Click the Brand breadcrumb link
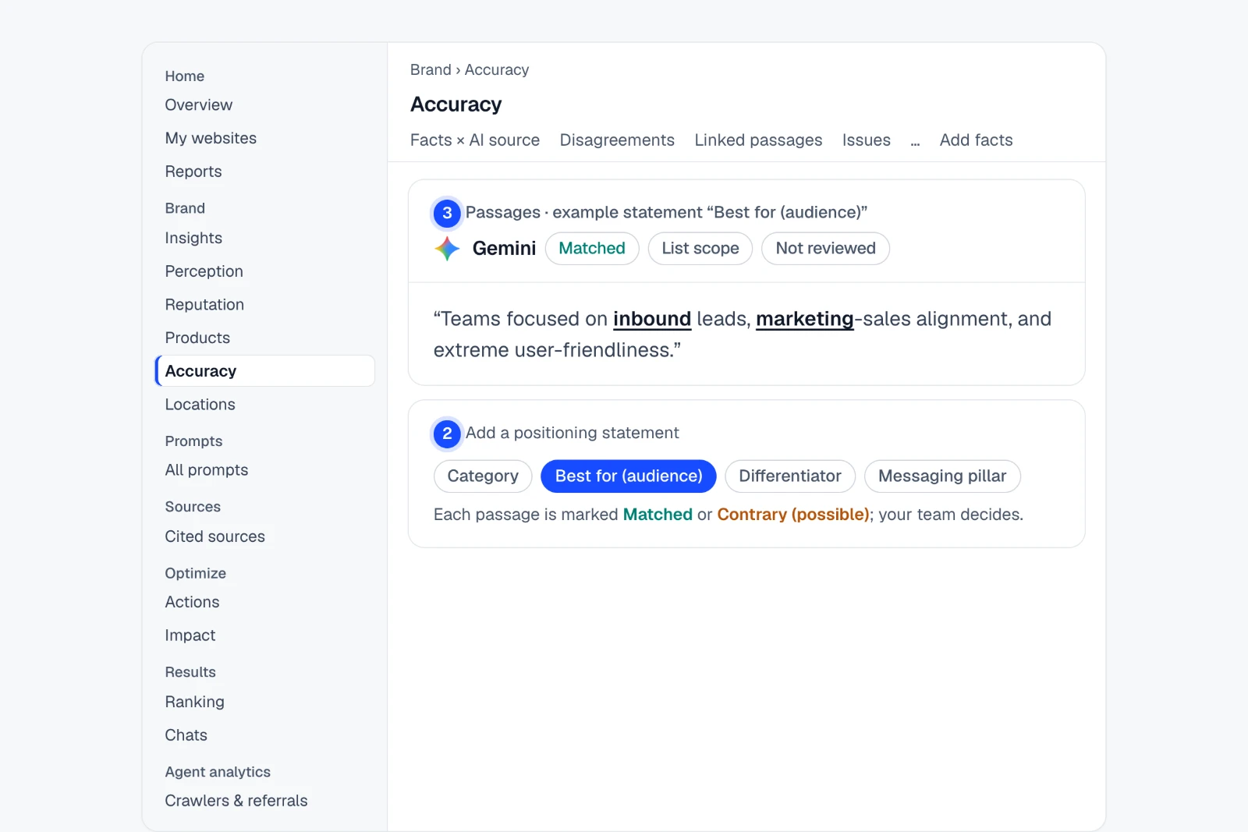Screen dimensions: 1248x832 click(x=431, y=70)
